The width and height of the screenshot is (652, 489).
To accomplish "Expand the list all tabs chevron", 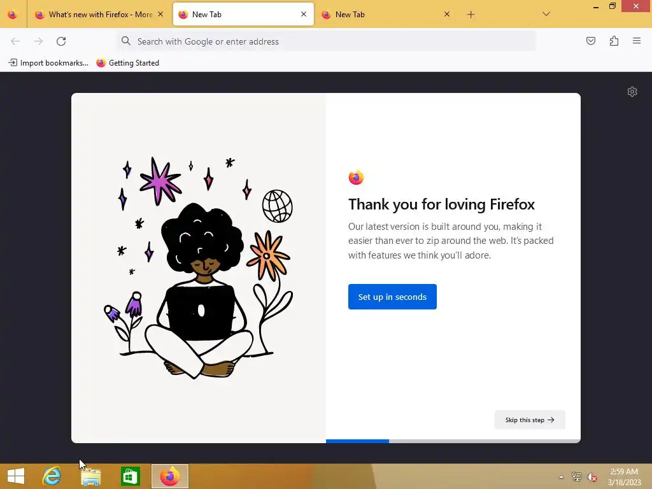I will [x=546, y=14].
